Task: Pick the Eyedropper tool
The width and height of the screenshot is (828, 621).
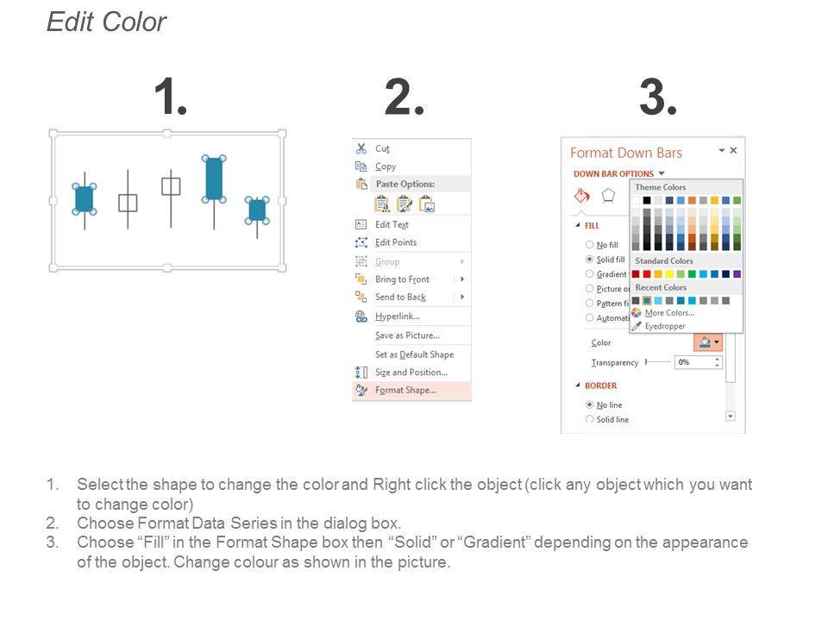Action: click(664, 326)
